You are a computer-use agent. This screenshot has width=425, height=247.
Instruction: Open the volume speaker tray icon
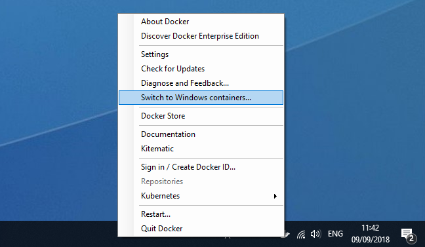pyautogui.click(x=315, y=234)
